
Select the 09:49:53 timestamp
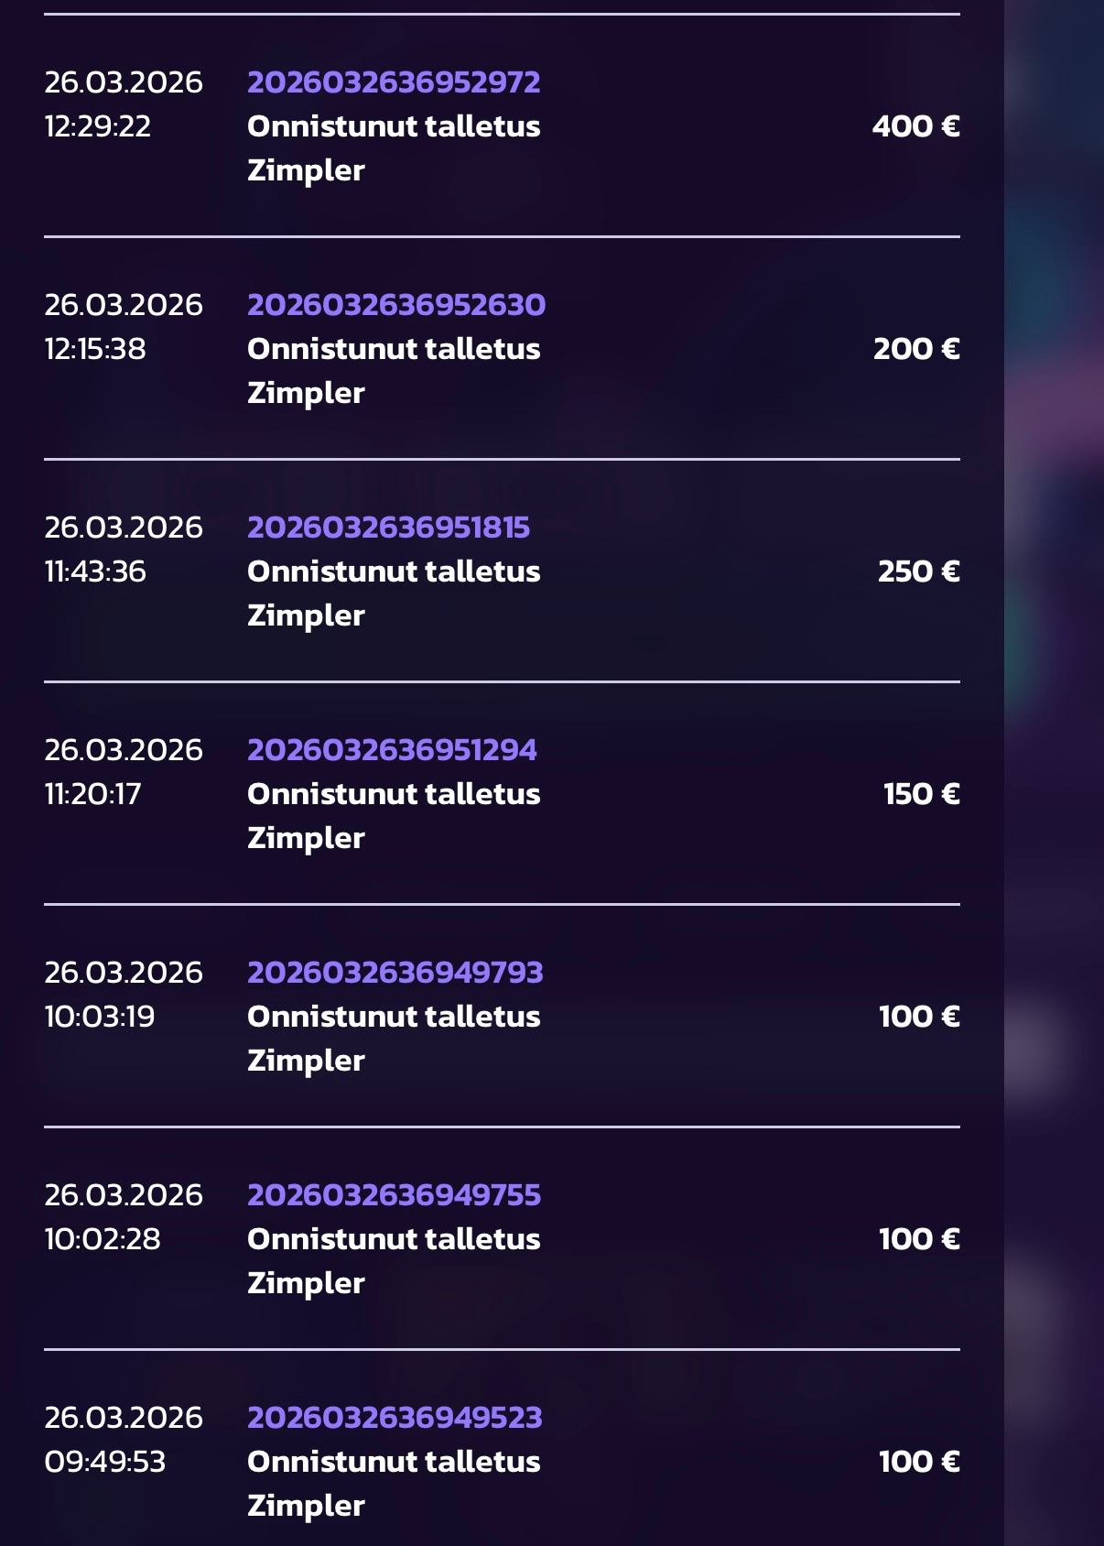coord(105,1462)
